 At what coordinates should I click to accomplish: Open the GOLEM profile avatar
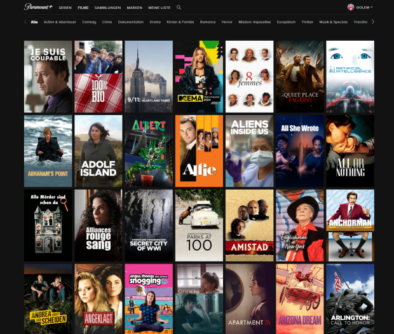click(x=351, y=7)
